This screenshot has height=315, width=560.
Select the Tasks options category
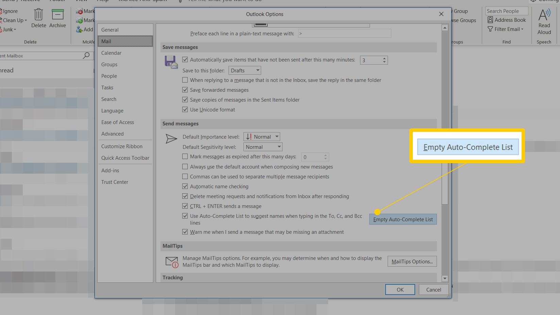125,88
